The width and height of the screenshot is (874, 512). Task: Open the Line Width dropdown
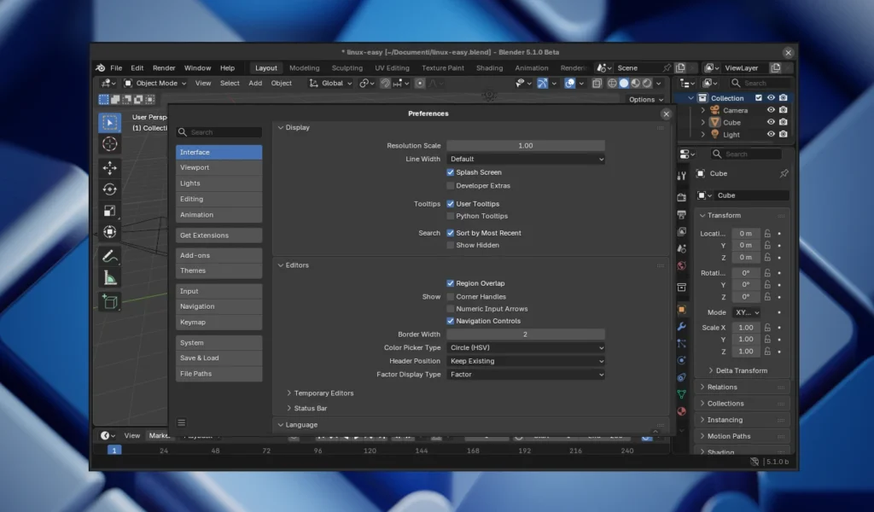click(x=525, y=159)
